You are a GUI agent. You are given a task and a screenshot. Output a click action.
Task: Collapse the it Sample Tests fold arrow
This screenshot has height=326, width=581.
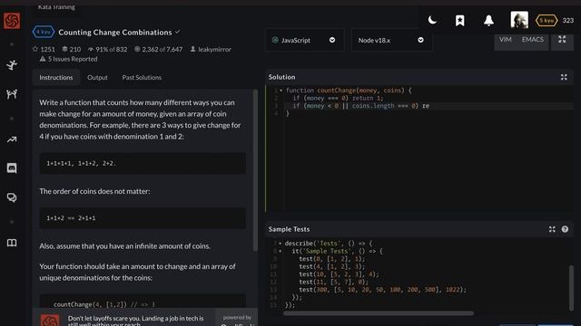coord(281,251)
